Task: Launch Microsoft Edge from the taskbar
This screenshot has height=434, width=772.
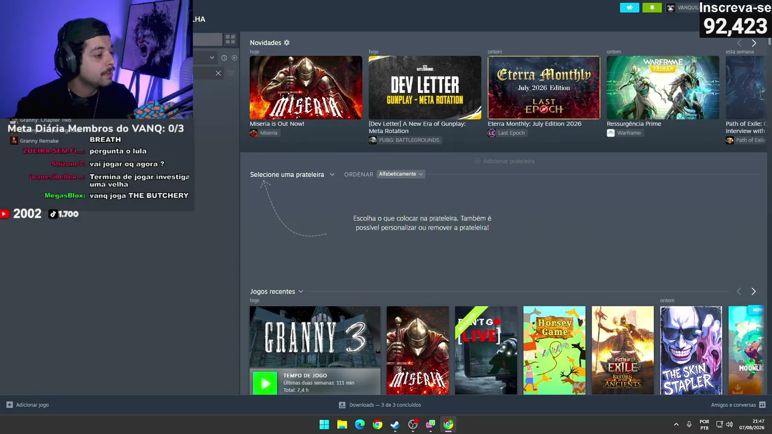Action: [359, 424]
